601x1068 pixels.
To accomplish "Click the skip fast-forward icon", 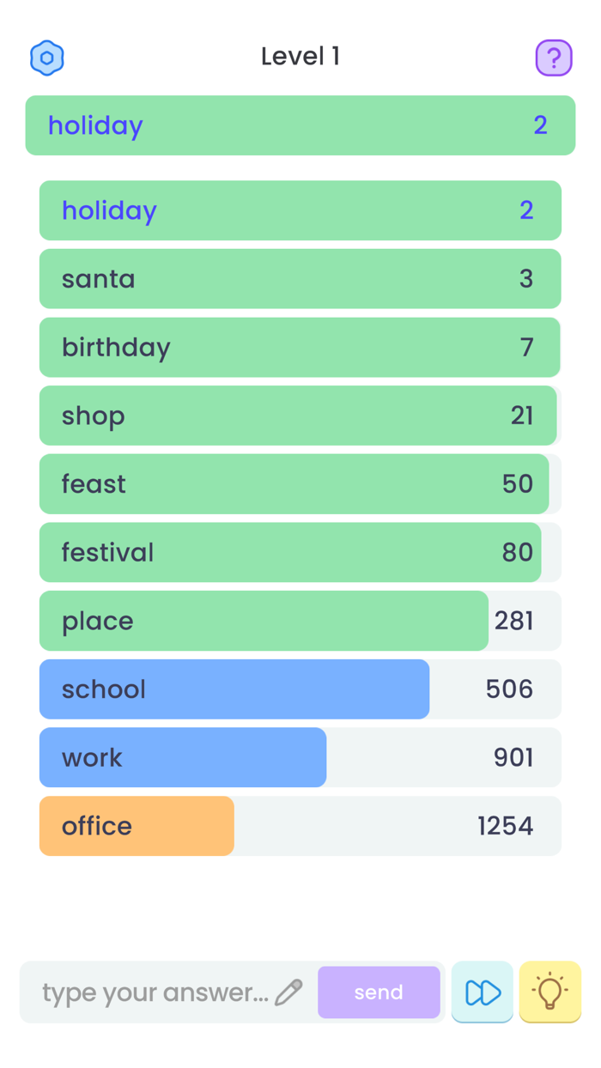I will point(482,992).
